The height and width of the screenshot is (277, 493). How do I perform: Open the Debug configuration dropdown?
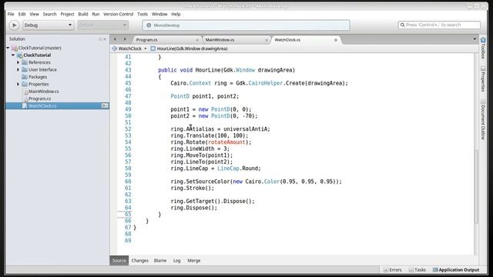pos(48,25)
